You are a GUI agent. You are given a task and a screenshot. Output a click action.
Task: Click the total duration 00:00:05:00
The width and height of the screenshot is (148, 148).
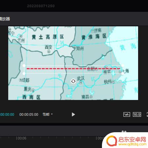29,114
